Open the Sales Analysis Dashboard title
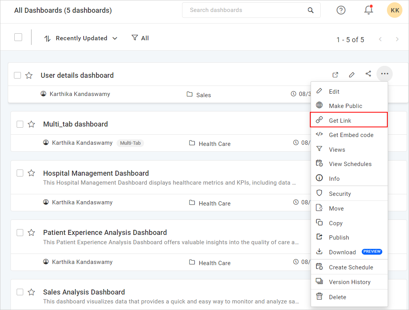 tap(84, 292)
